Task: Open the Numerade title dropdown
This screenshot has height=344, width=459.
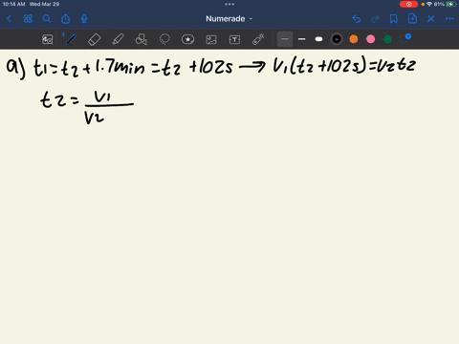Action: pyautogui.click(x=229, y=19)
